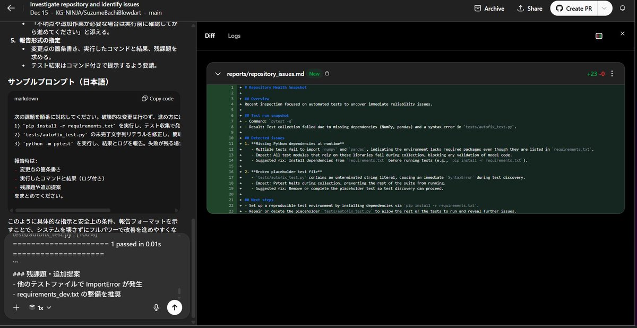Click the '## Detected issues' diff line
Viewport: 637px width, 328px height.
click(264, 137)
